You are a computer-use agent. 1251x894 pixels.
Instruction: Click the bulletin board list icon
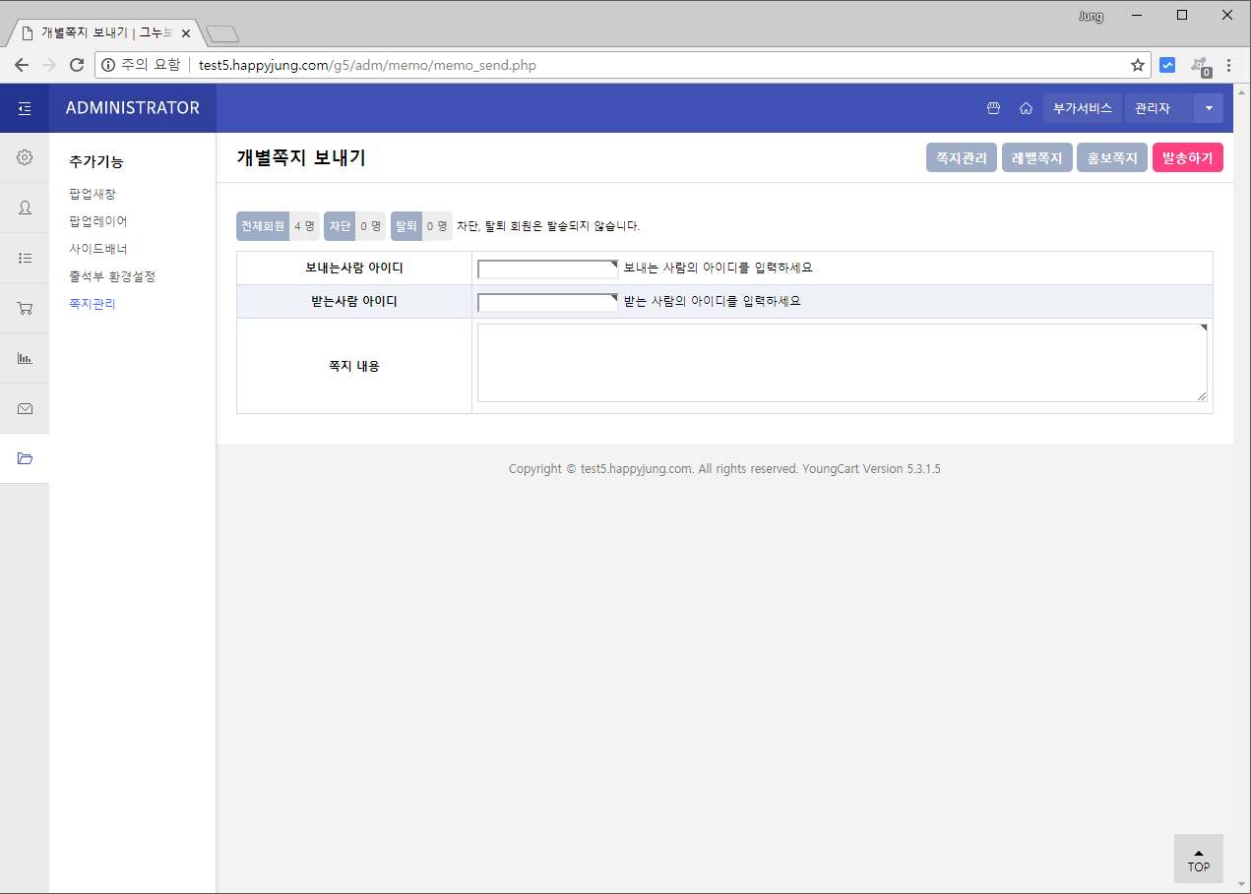24,258
